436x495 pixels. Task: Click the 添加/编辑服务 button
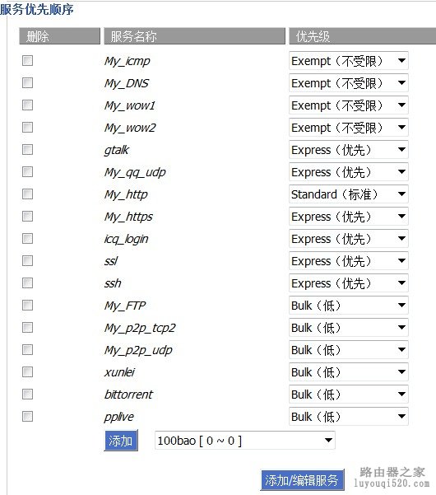click(303, 480)
